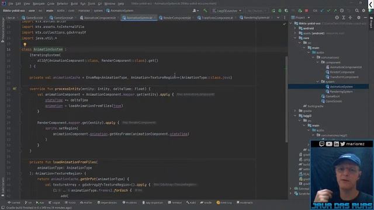The image size is (374, 210).
Task: Open the Problems tool window
Action: click(x=130, y=202)
